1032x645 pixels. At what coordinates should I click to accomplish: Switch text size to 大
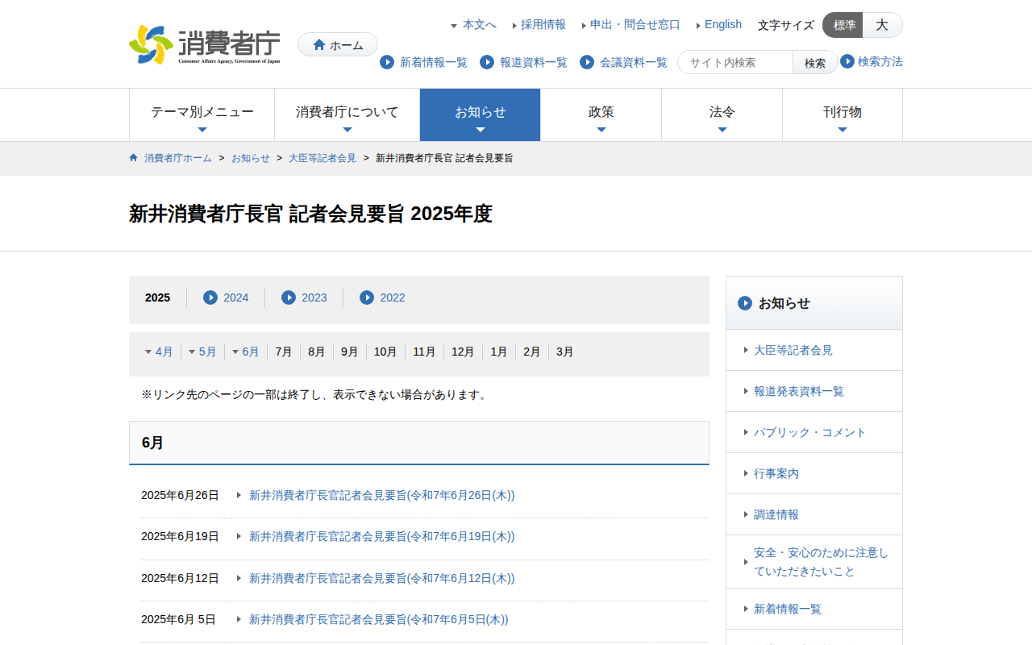pyautogui.click(x=882, y=25)
